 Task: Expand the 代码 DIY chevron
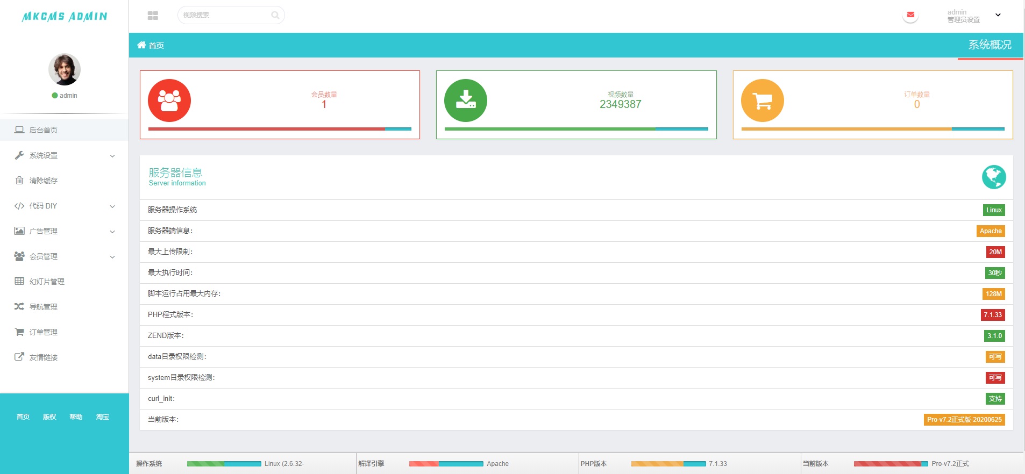(112, 206)
